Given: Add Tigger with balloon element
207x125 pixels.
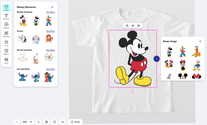Looking at the screenshot, I should click(x=36, y=58).
